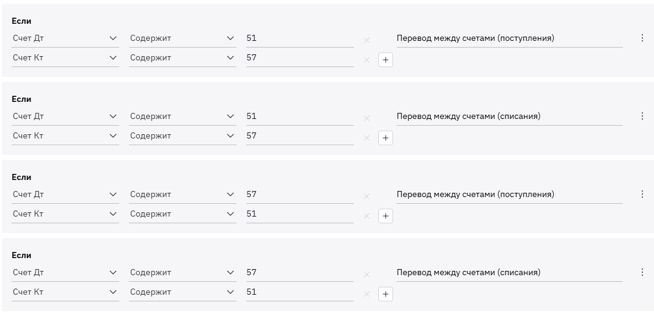Remove the Счет Дт condition in the first rule
Viewport: 654px width, 313px height.
pos(367,40)
